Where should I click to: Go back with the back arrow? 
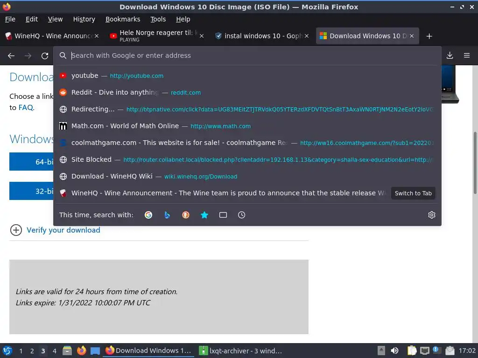point(11,56)
